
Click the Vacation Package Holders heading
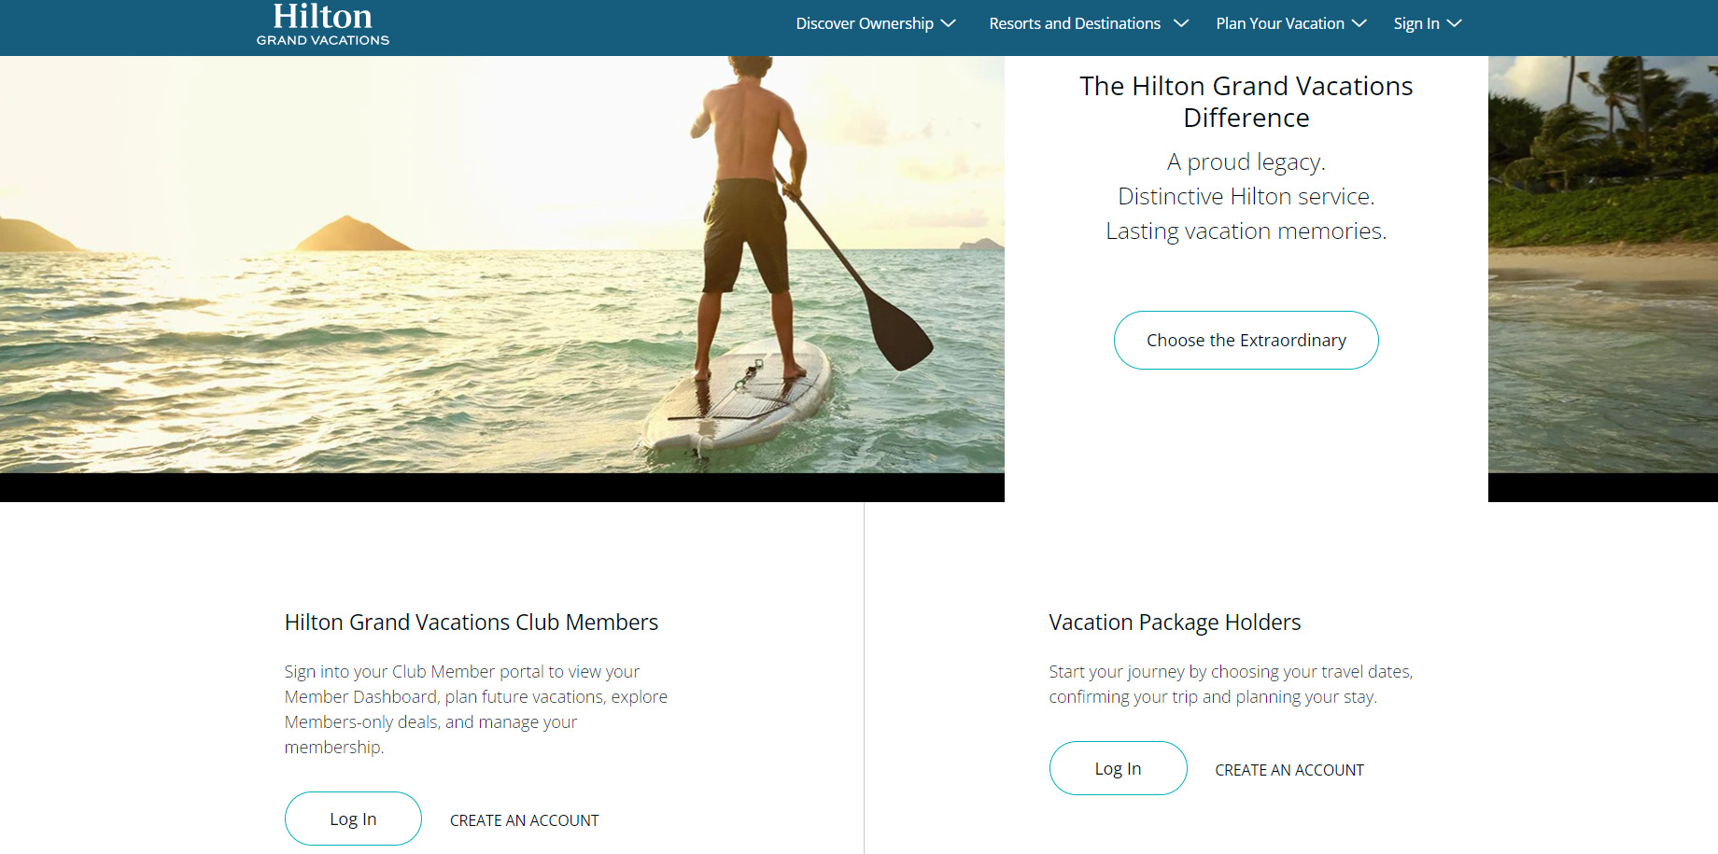(x=1175, y=623)
